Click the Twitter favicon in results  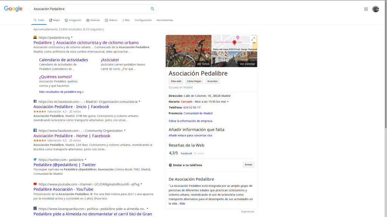[35, 159]
